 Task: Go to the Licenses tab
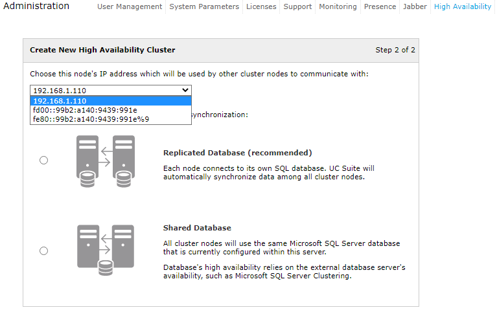261,6
